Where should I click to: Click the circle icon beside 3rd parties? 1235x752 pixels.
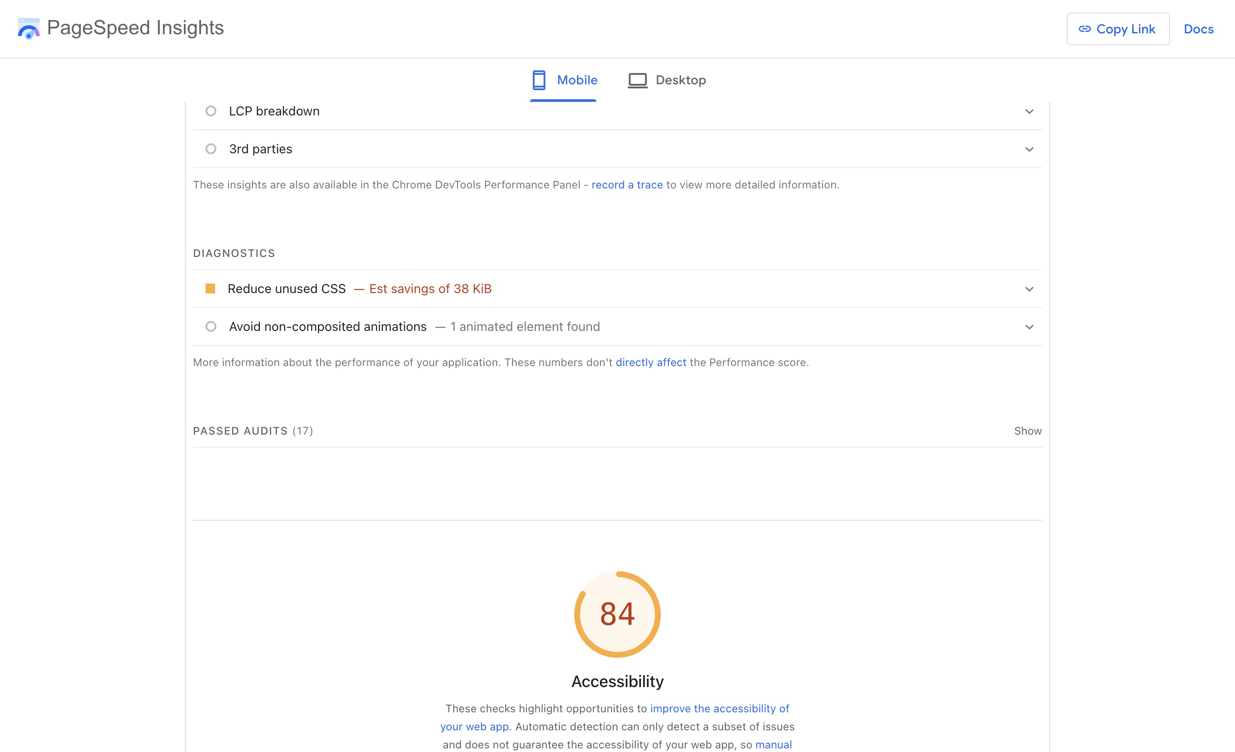click(x=211, y=149)
